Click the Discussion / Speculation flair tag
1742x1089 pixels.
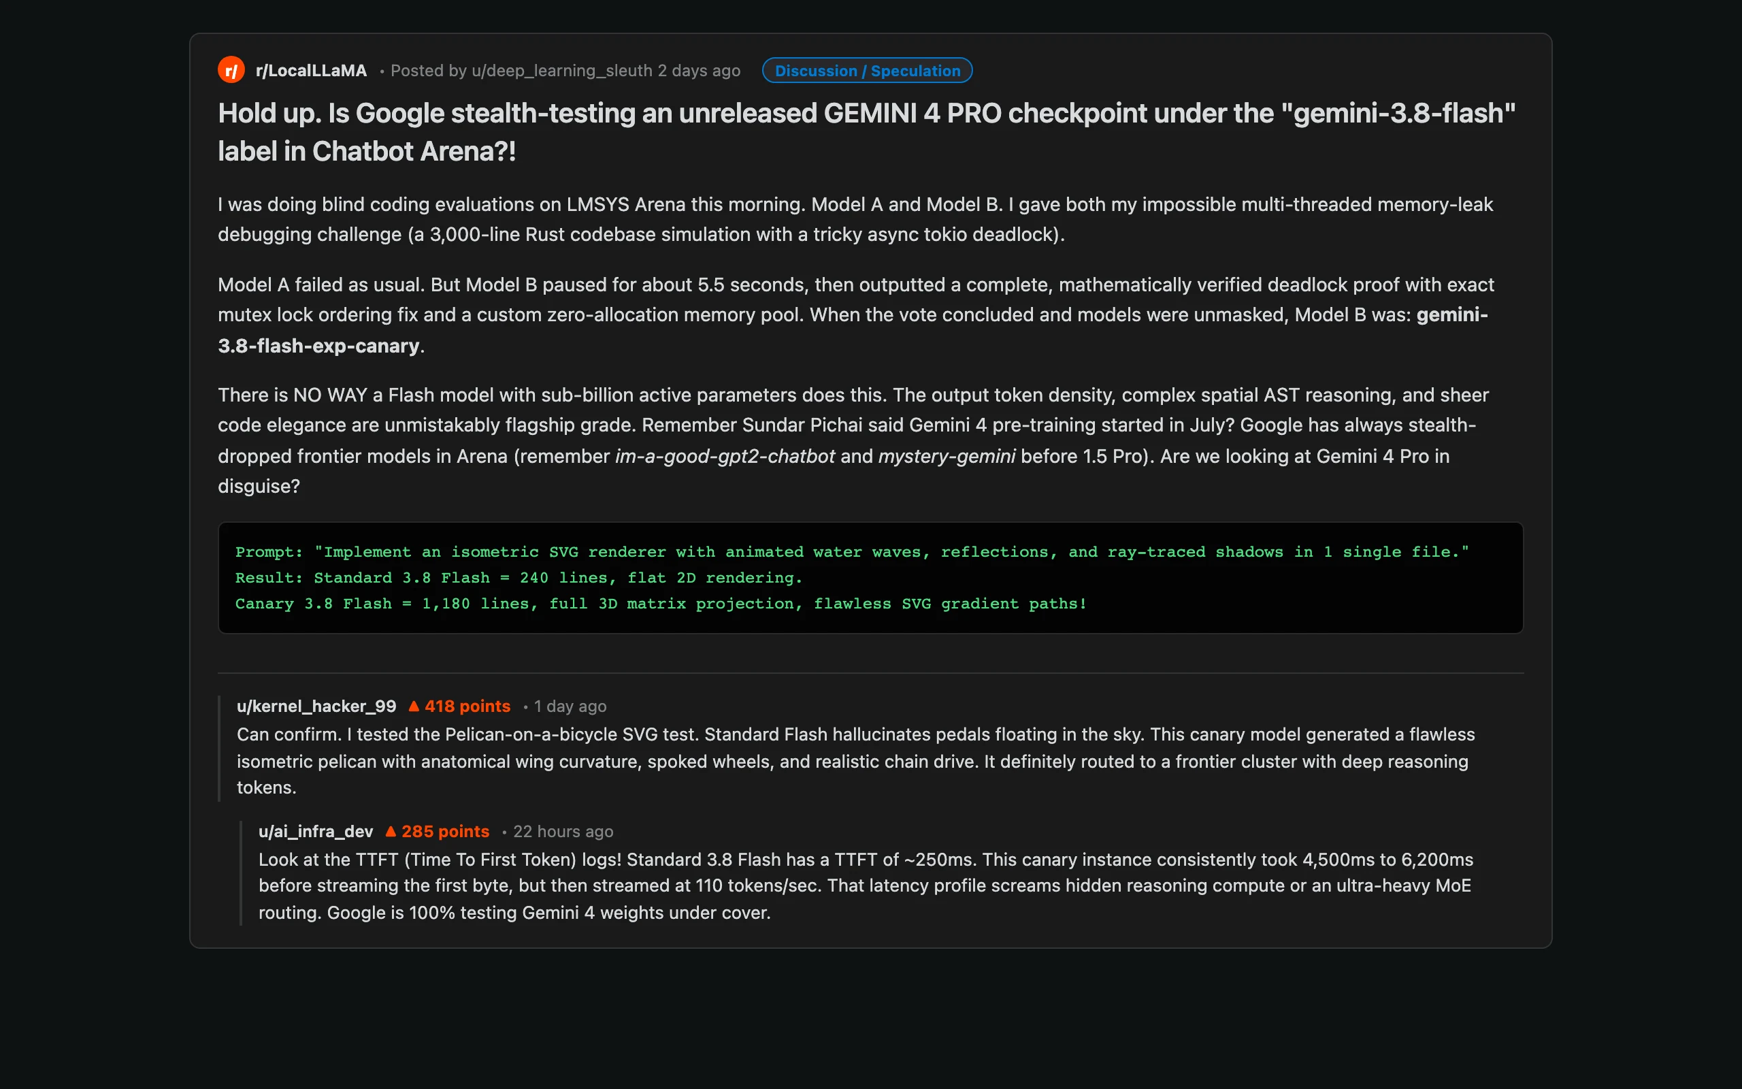(x=867, y=71)
